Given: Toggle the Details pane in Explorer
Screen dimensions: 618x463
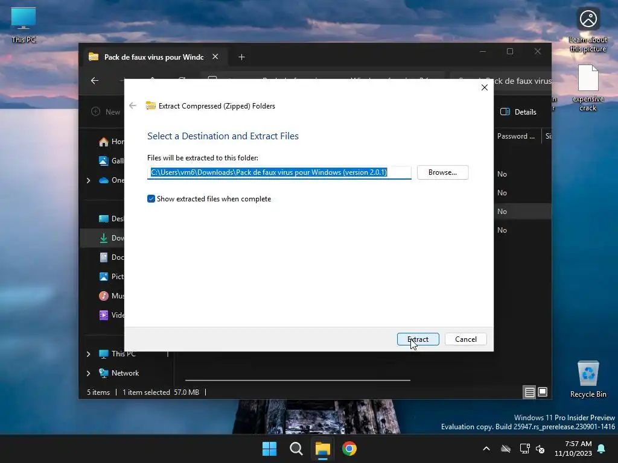Looking at the screenshot, I should [518, 112].
